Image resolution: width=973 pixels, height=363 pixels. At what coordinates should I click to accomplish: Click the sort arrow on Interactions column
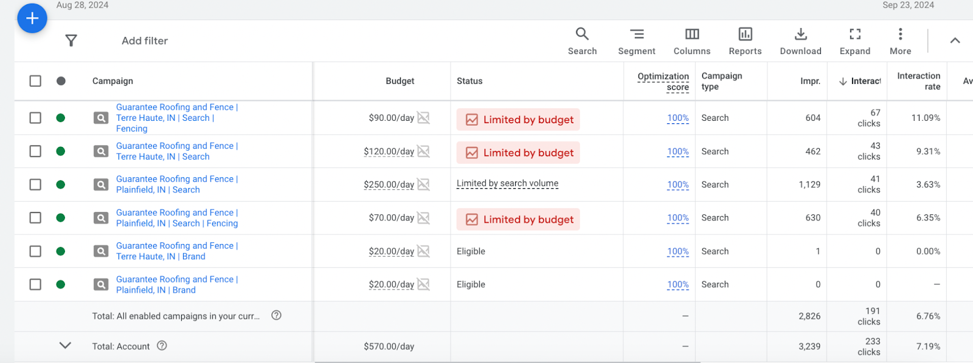pos(843,81)
